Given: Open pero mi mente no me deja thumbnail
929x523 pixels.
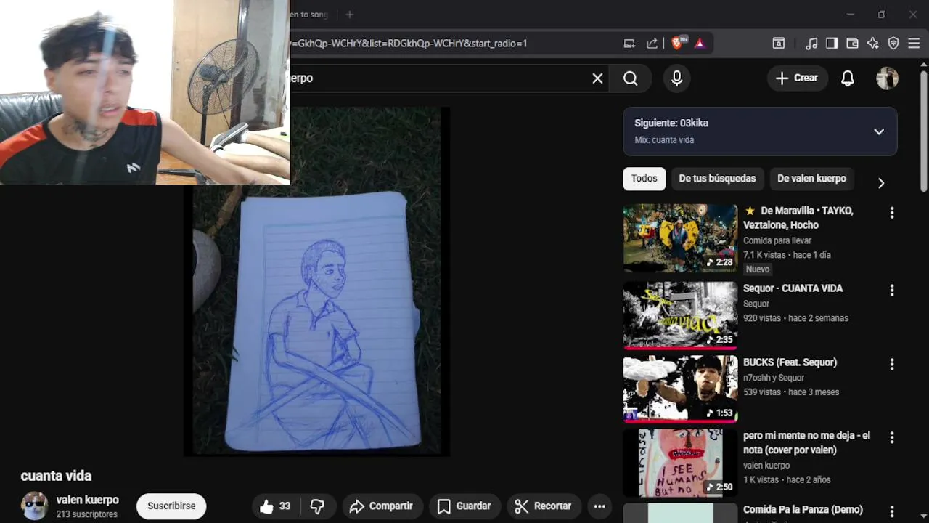Looking at the screenshot, I should point(680,463).
